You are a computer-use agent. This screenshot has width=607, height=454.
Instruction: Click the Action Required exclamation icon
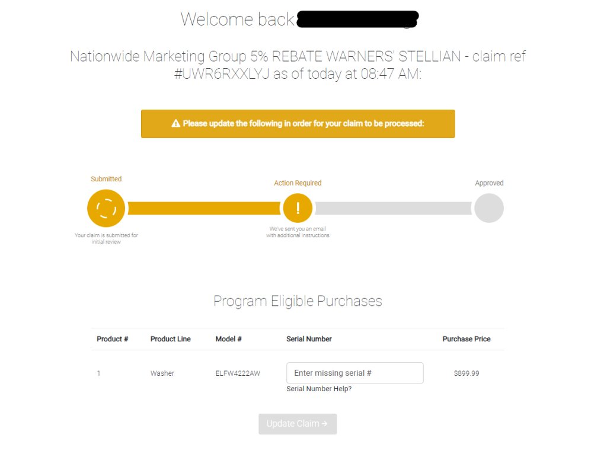[298, 208]
